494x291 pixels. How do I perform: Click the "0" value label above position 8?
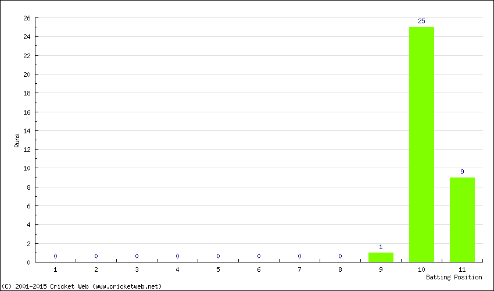(x=340, y=256)
